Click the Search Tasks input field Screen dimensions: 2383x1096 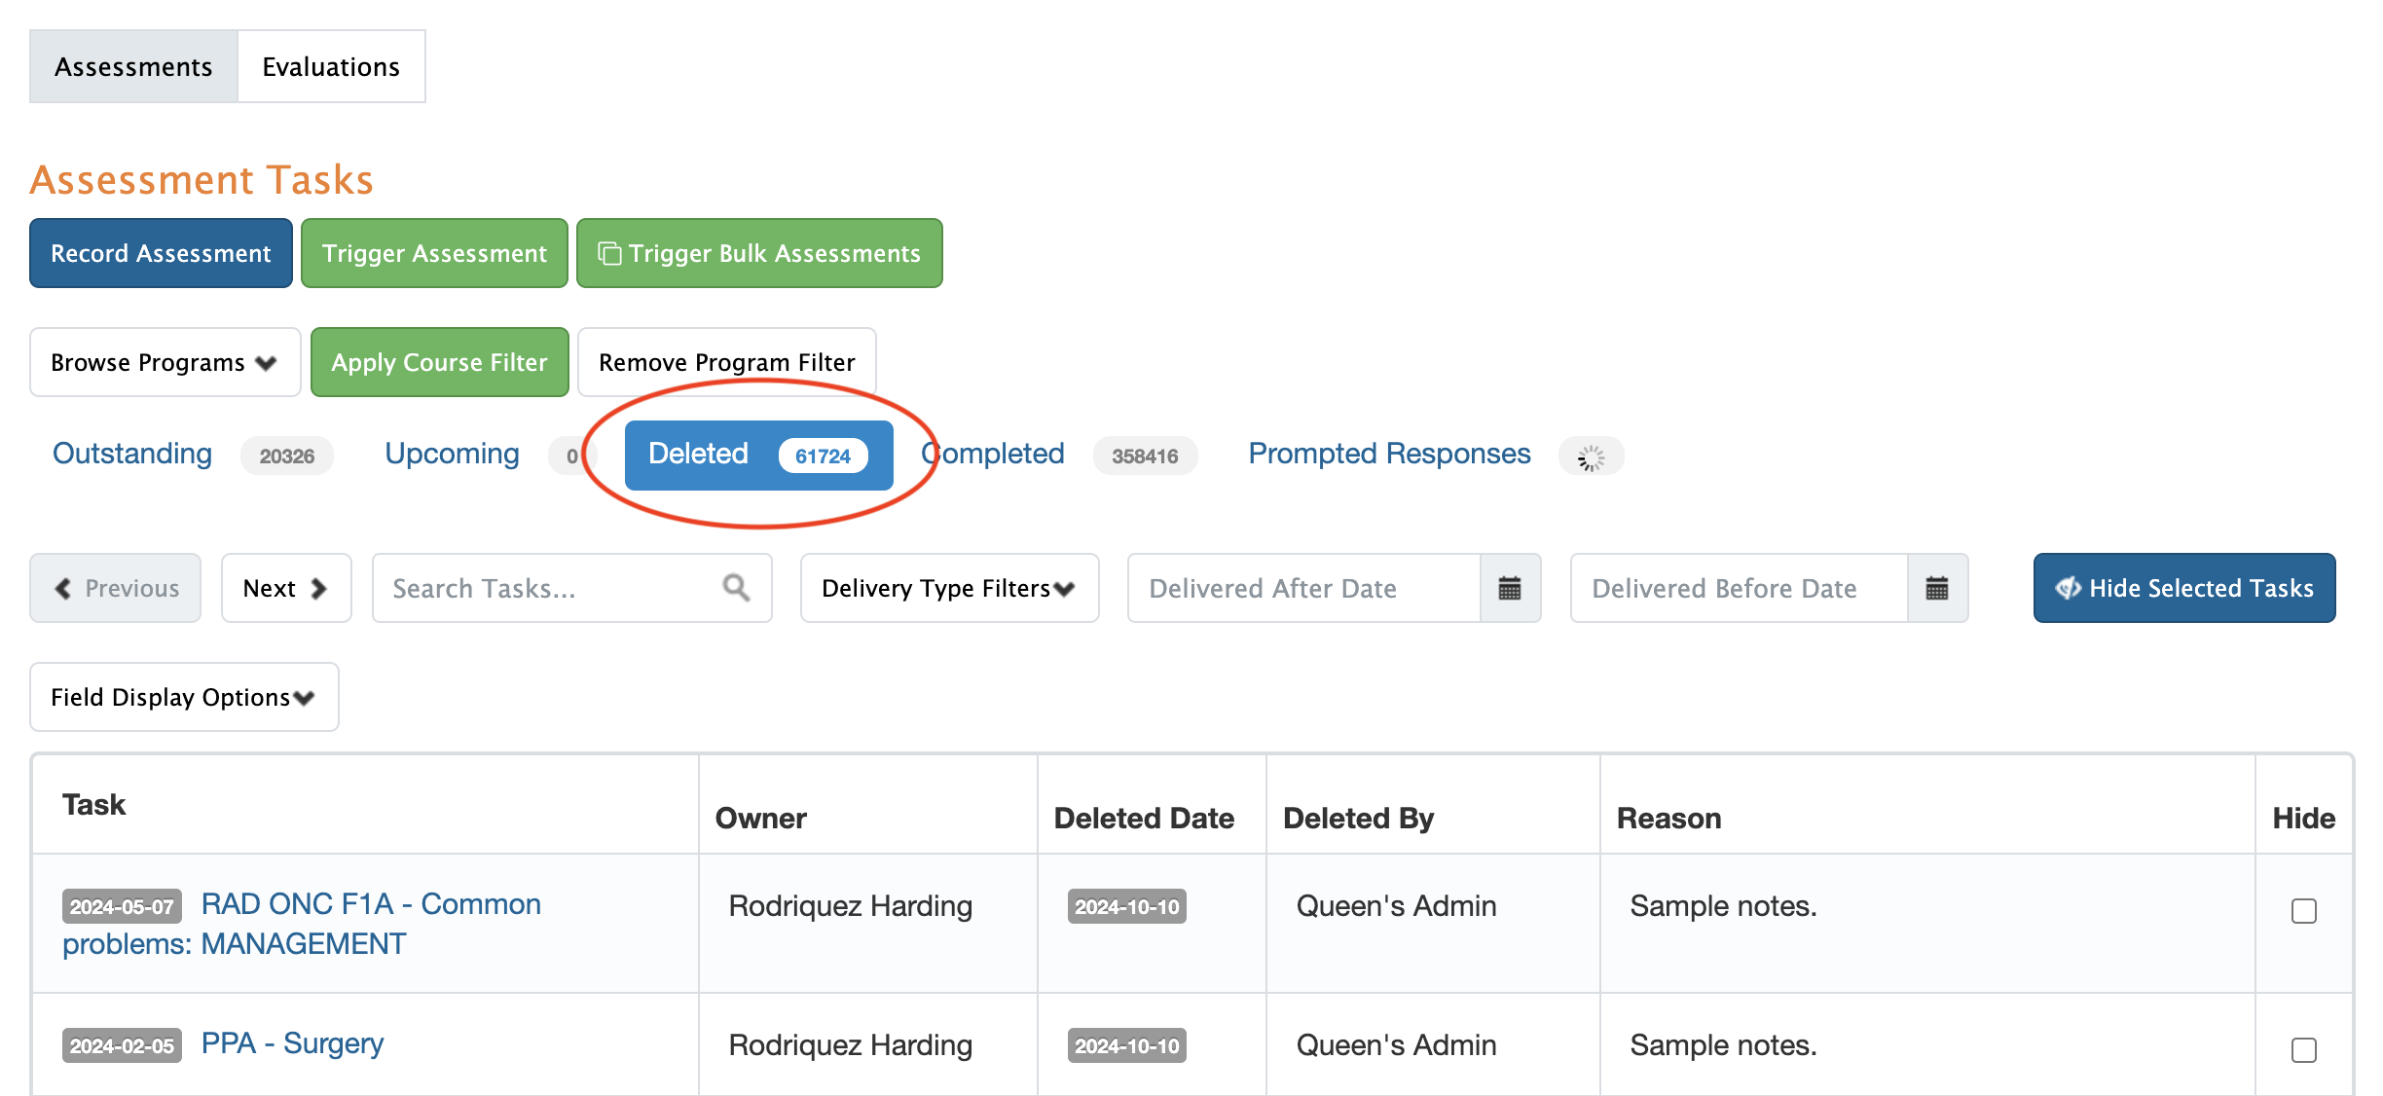click(545, 588)
